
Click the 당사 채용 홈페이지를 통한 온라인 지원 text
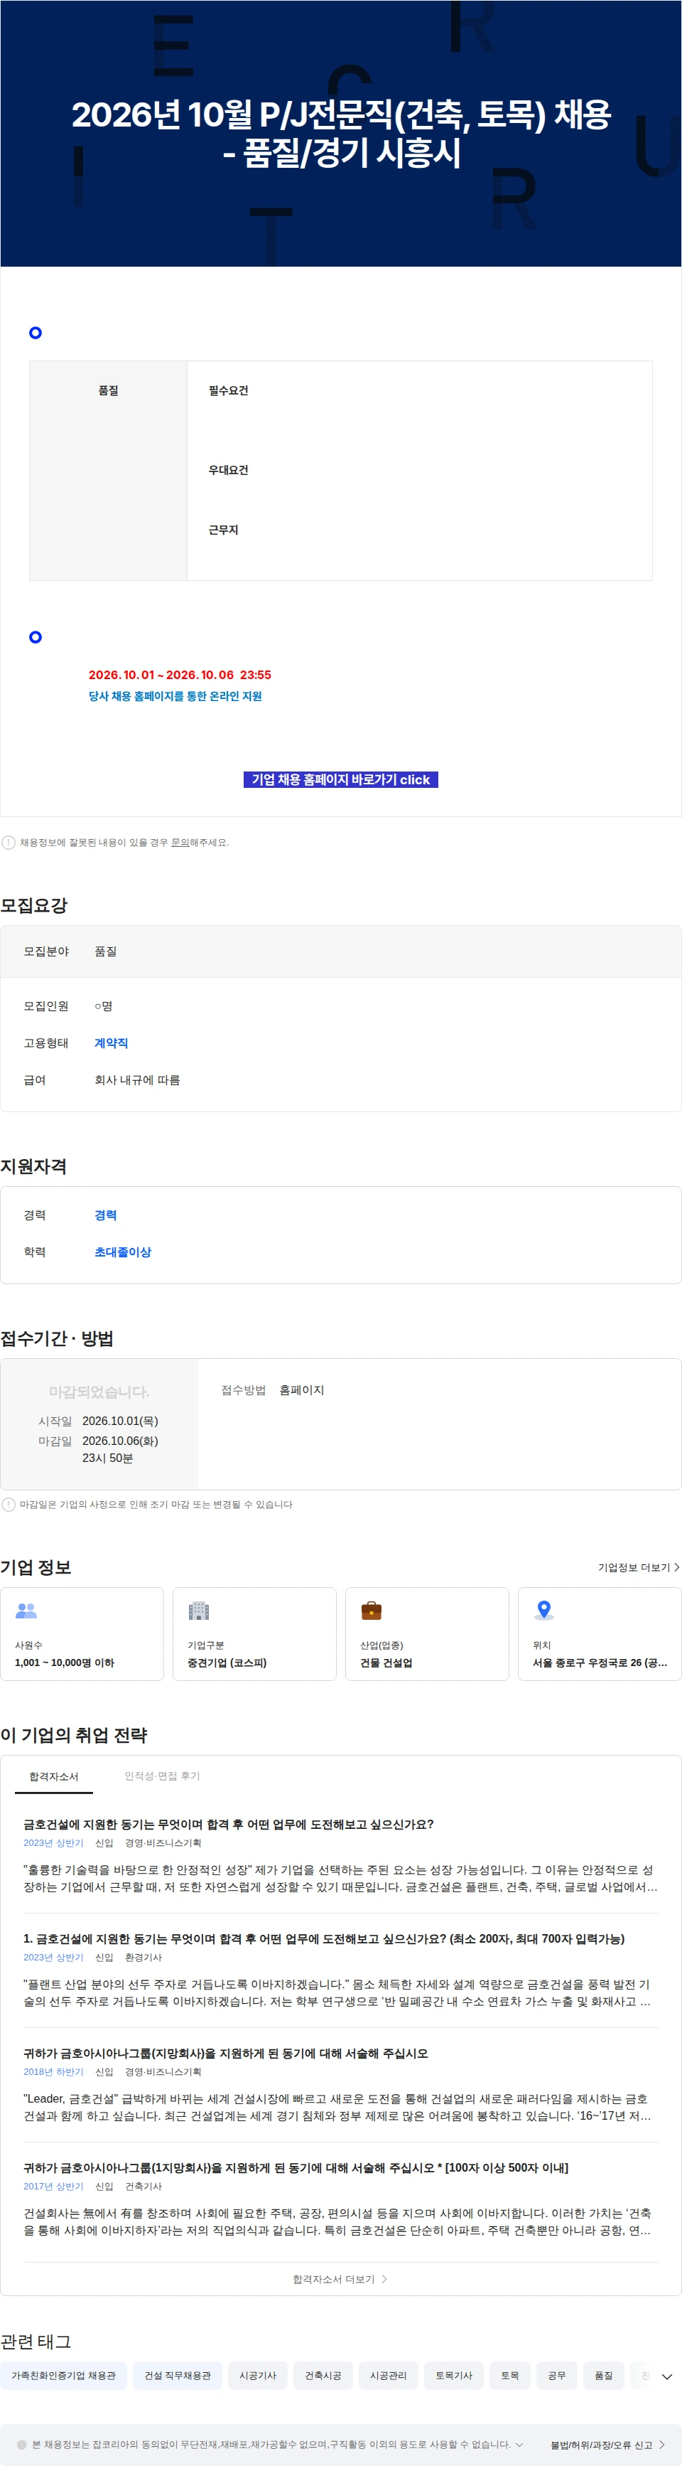pyautogui.click(x=175, y=696)
